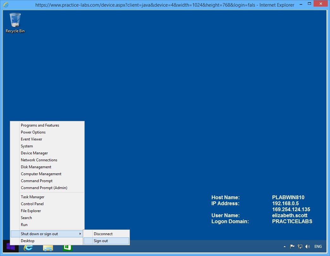The width and height of the screenshot is (330, 256).
Task: Open the volume speaker icon
Action: point(307,247)
